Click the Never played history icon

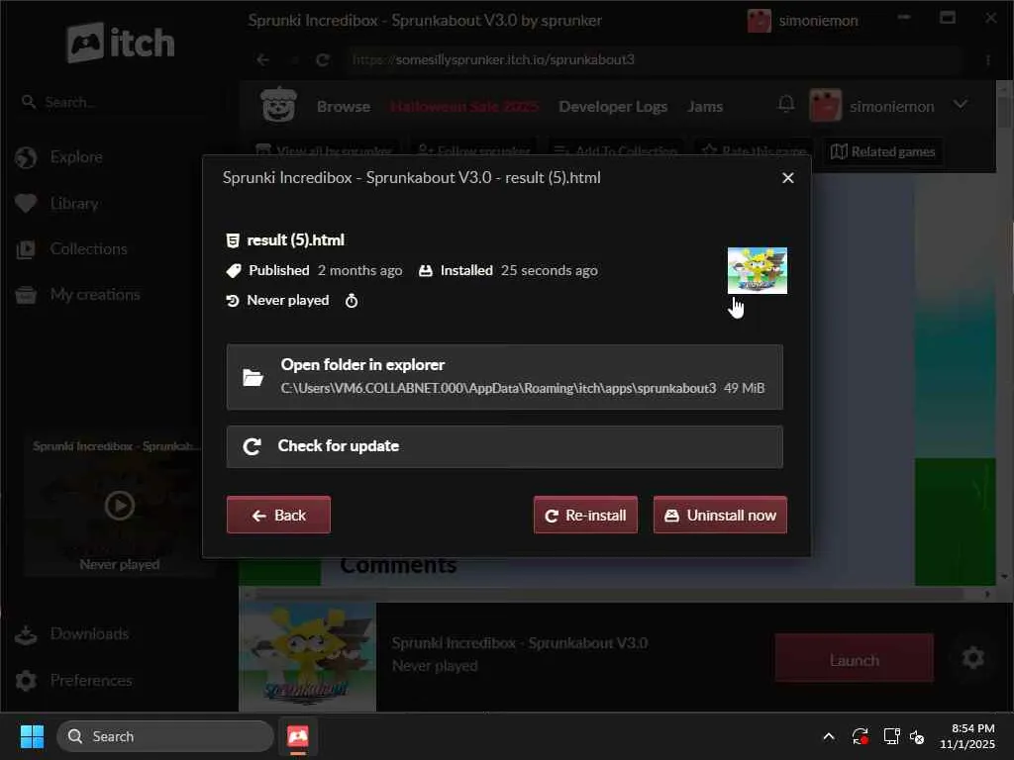click(233, 301)
